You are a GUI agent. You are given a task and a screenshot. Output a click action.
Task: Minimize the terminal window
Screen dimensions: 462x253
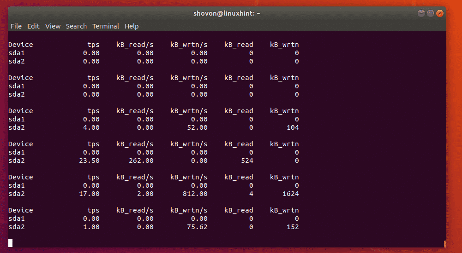click(421, 13)
